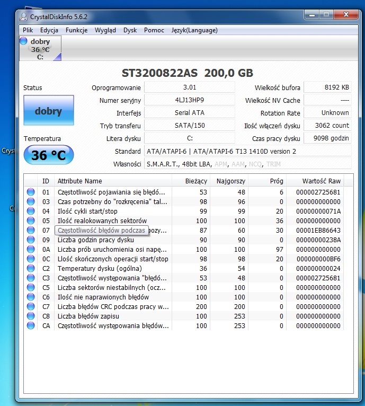Open the Wygląd menu
Image resolution: width=365 pixels, height=406 pixels.
[x=105, y=30]
